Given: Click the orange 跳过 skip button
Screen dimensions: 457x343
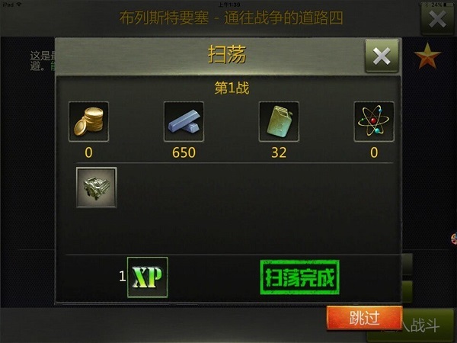Looking at the screenshot, I should 364,318.
